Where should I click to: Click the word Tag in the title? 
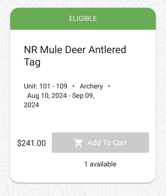[x=32, y=62]
